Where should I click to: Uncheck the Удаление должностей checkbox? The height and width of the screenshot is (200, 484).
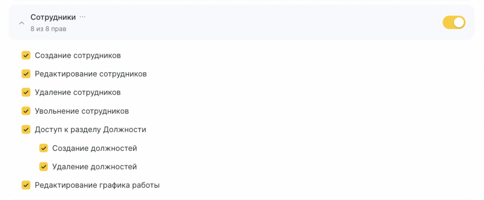[43, 166]
